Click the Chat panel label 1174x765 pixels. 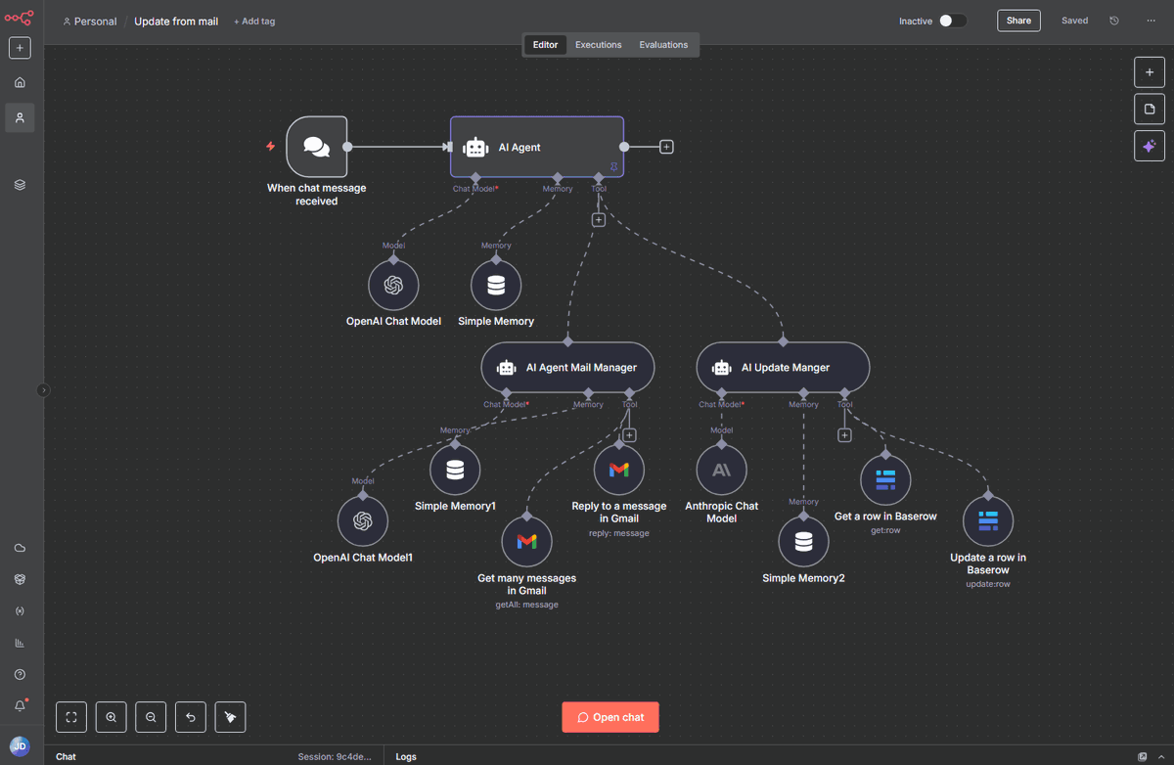pyautogui.click(x=66, y=756)
